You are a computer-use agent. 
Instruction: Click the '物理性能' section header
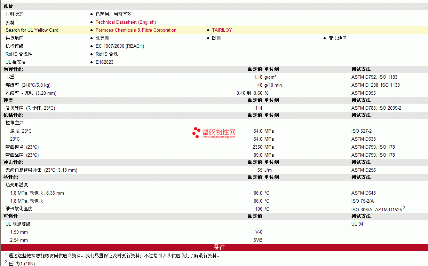[13, 69]
